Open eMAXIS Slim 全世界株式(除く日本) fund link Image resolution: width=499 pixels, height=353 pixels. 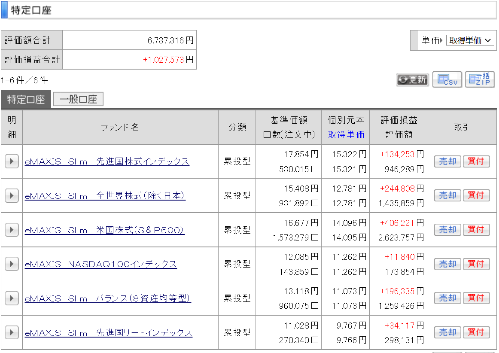click(105, 196)
